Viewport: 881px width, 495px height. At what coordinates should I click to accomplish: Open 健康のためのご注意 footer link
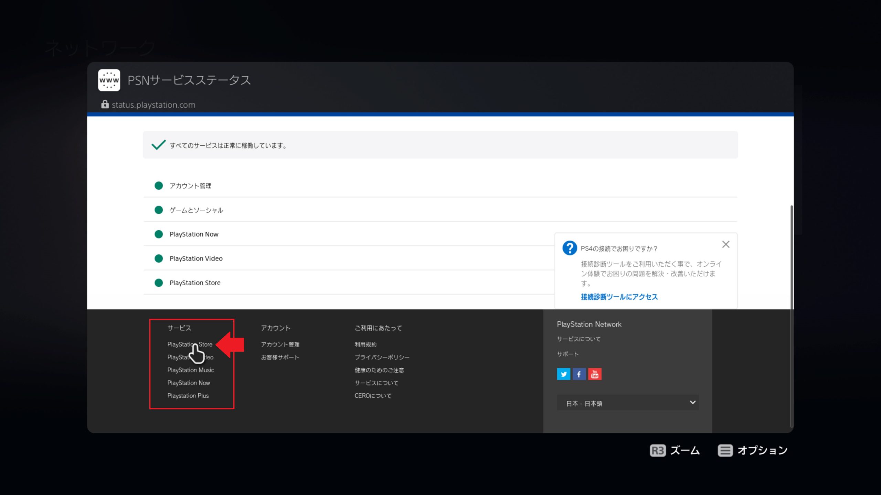(x=379, y=370)
